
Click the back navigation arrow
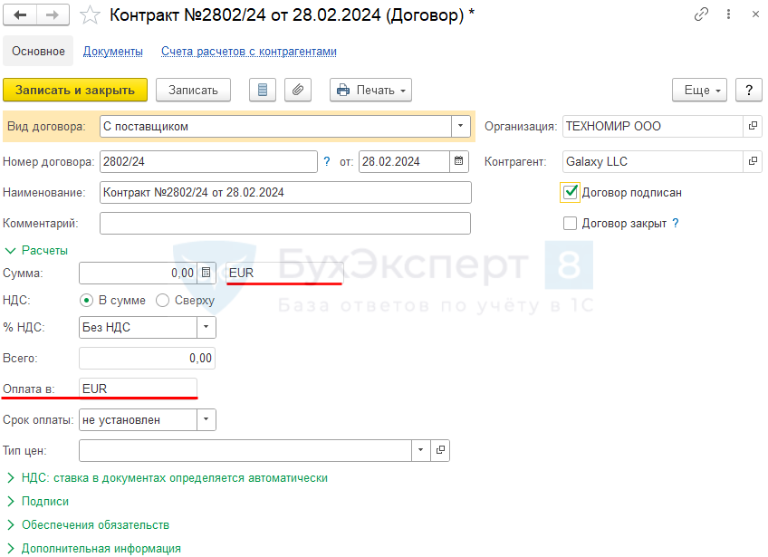point(20,14)
